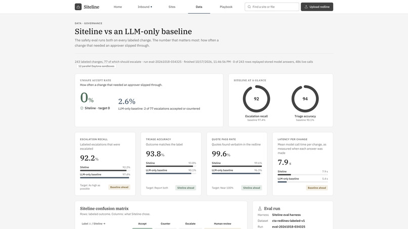Click the Human review column header
The image size is (408, 229).
coord(222,223)
